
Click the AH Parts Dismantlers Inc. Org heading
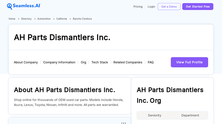(x=170, y=95)
